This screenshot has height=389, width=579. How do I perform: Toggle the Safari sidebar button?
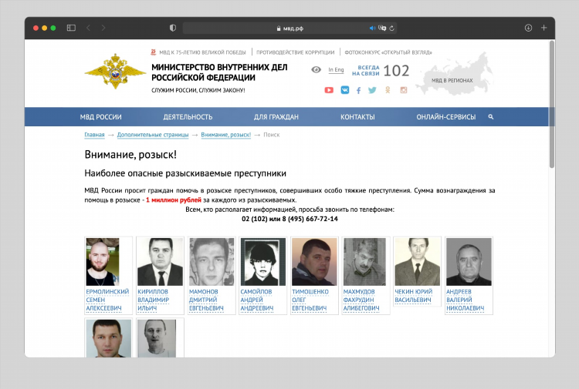tap(71, 28)
